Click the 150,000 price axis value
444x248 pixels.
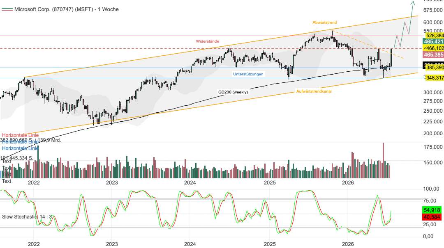point(433,163)
